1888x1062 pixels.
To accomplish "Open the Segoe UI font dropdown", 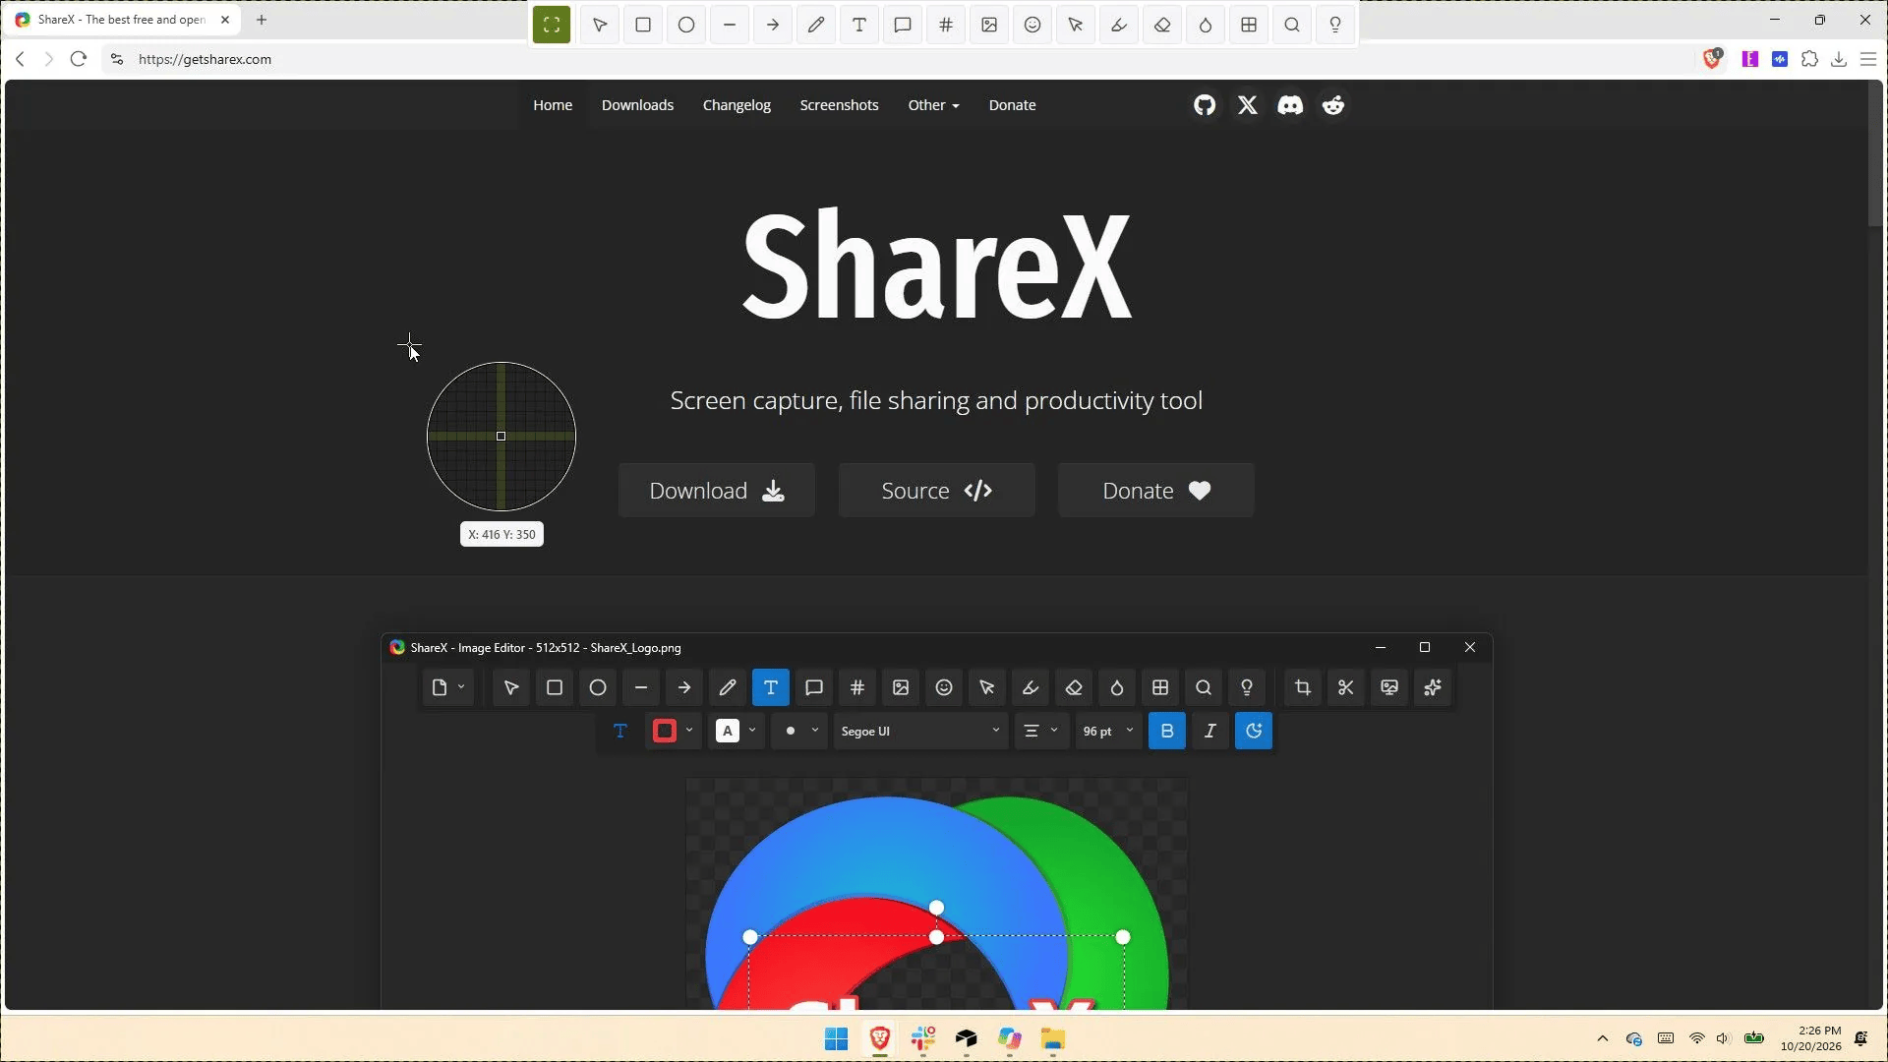I will pyautogui.click(x=920, y=731).
